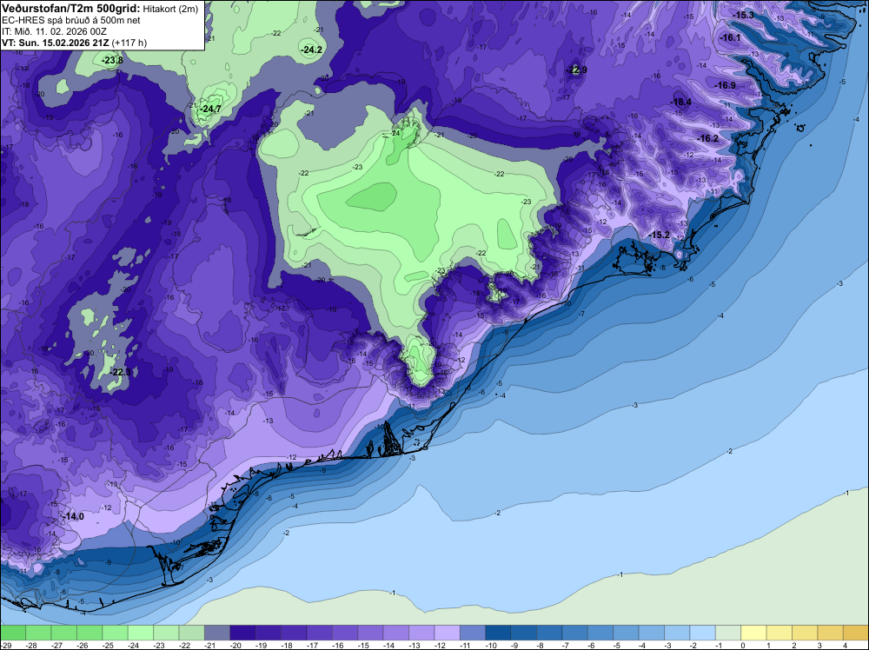This screenshot has height=650, width=869.
Task: Click the 'Hitakort (2m)' header text
Action: click(170, 9)
